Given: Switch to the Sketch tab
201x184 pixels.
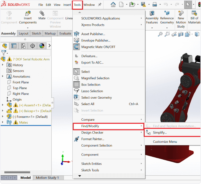Looking at the screenshot, I should (36, 33).
